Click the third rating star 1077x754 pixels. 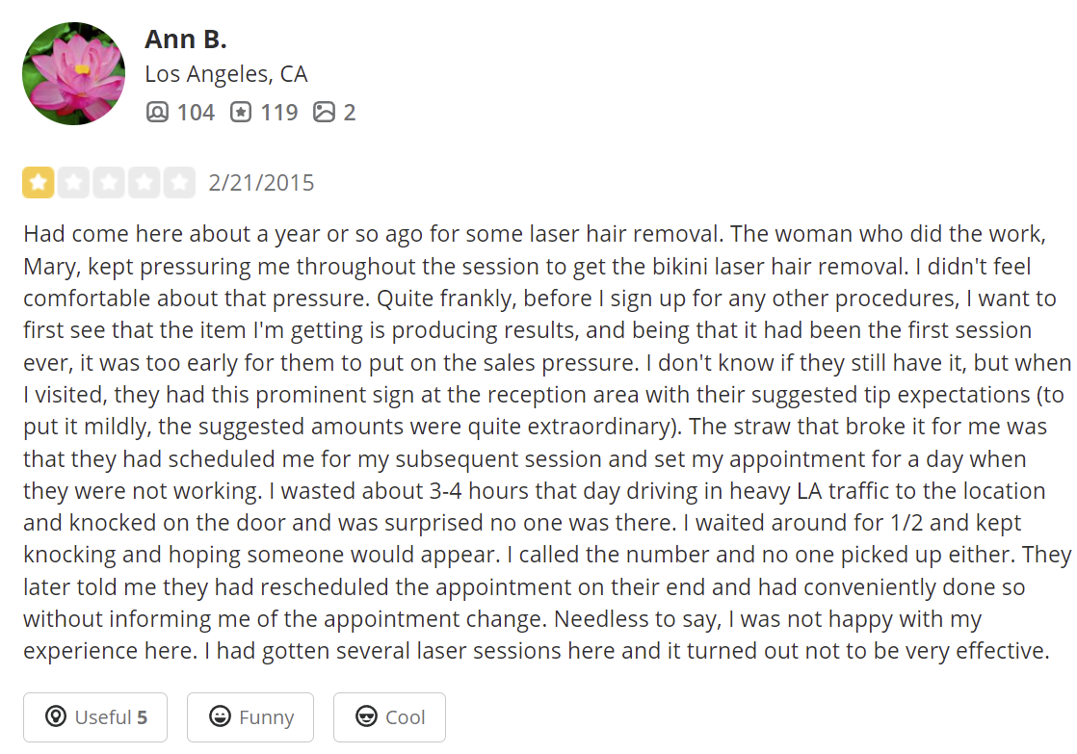point(109,182)
